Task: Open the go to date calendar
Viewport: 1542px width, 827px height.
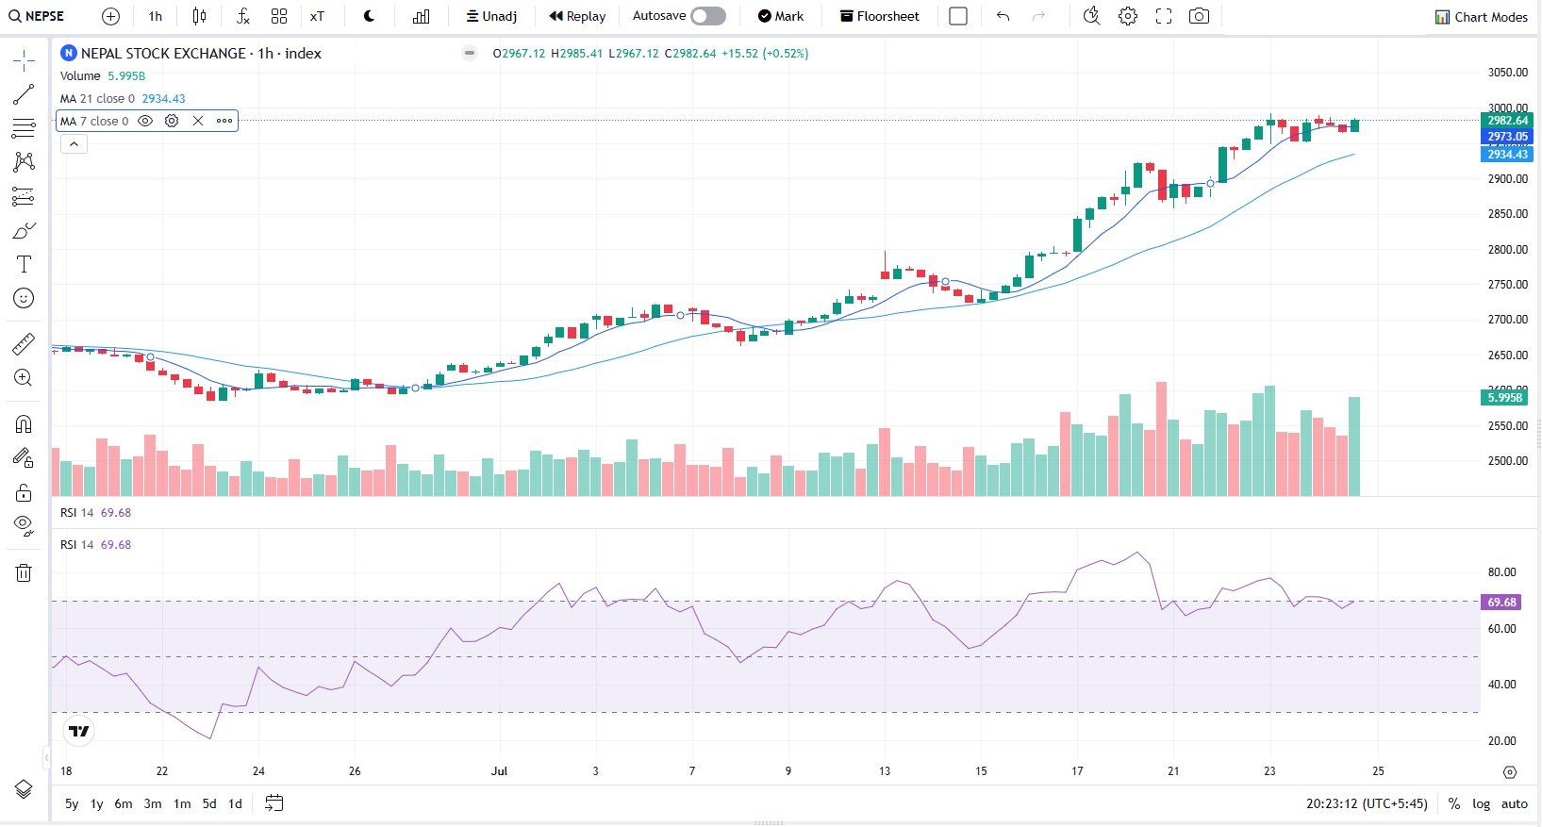Action: pos(274,803)
